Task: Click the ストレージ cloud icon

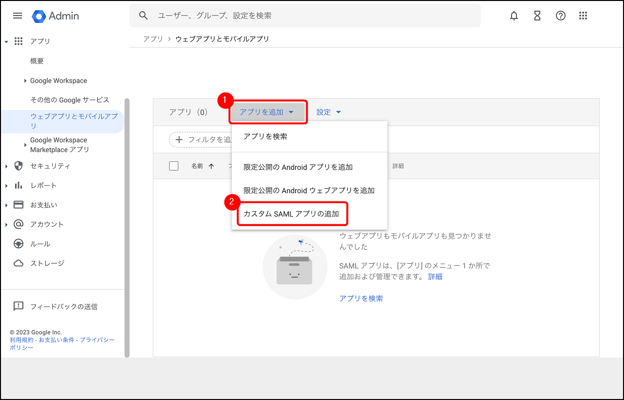Action: (x=18, y=263)
